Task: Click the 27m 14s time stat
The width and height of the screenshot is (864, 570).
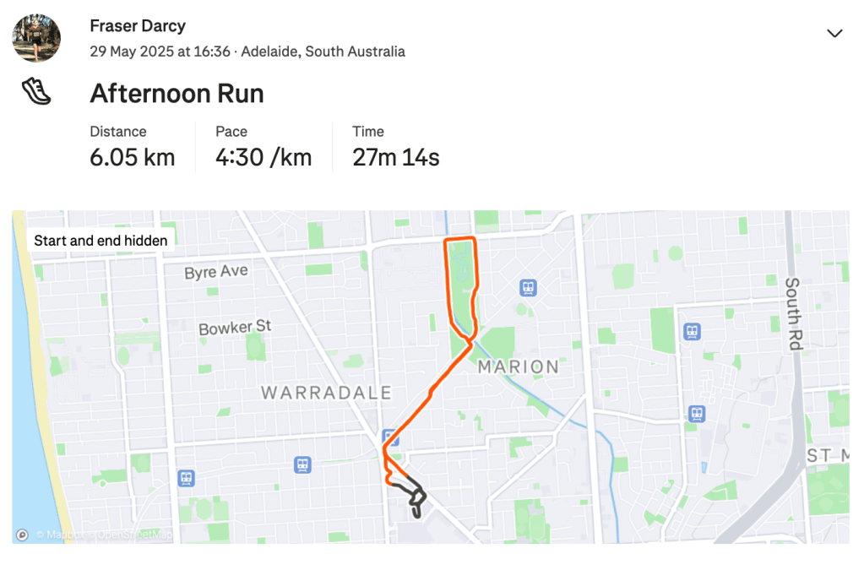Action: 395,157
